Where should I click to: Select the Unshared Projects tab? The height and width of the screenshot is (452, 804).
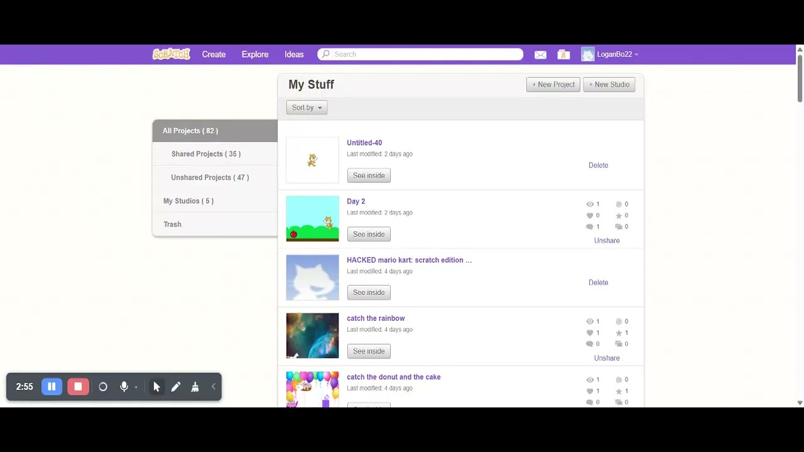[x=215, y=178]
